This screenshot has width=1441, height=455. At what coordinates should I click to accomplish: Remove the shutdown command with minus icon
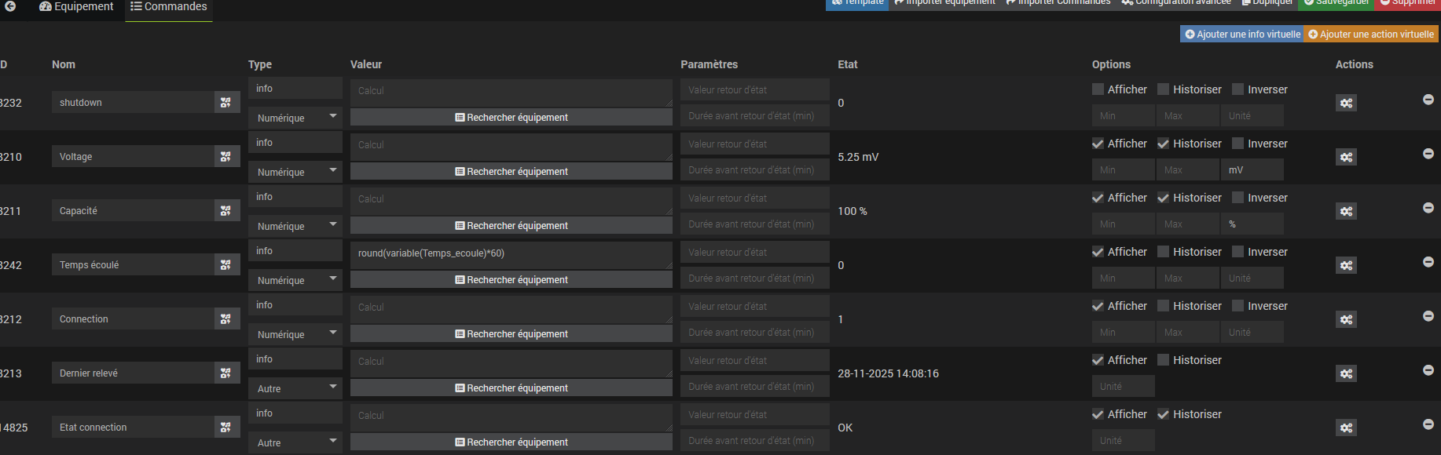1428,100
